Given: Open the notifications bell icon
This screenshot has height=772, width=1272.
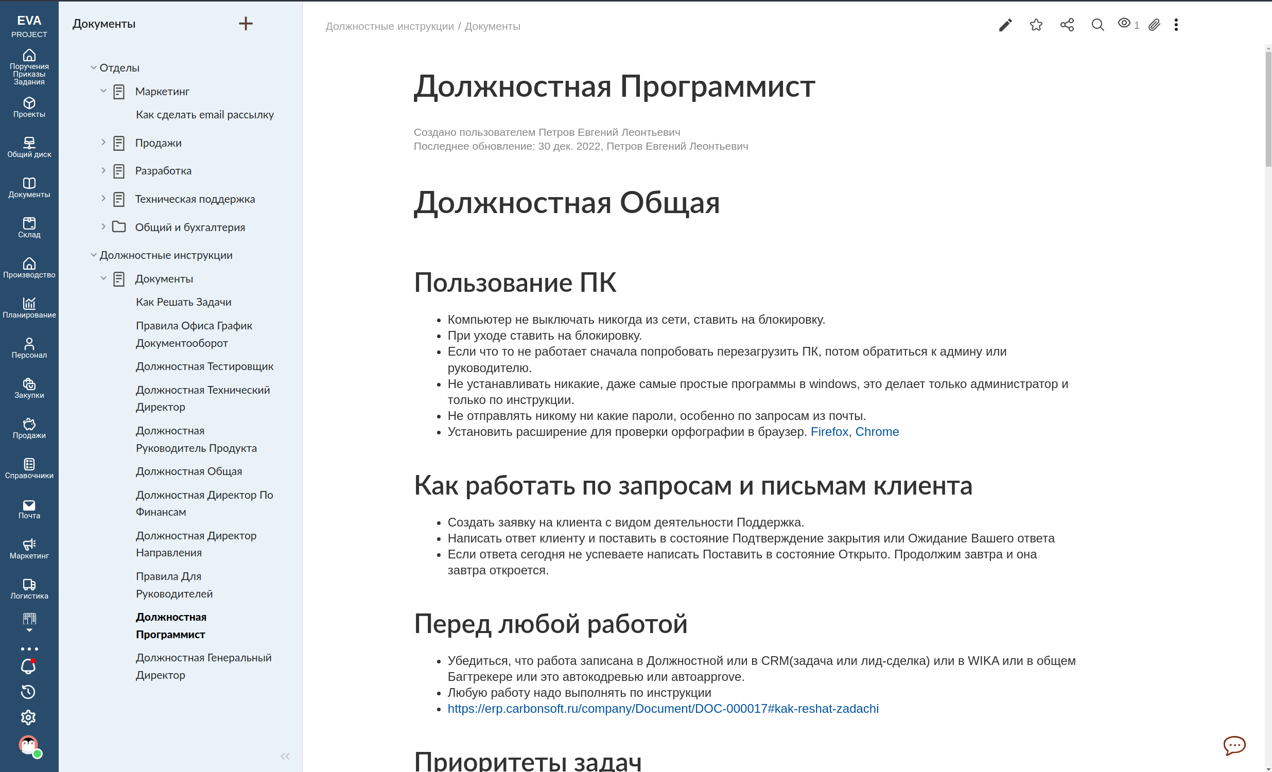Looking at the screenshot, I should (28, 666).
